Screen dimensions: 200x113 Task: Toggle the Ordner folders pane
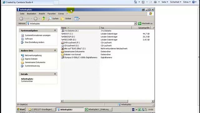(x=66, y=19)
